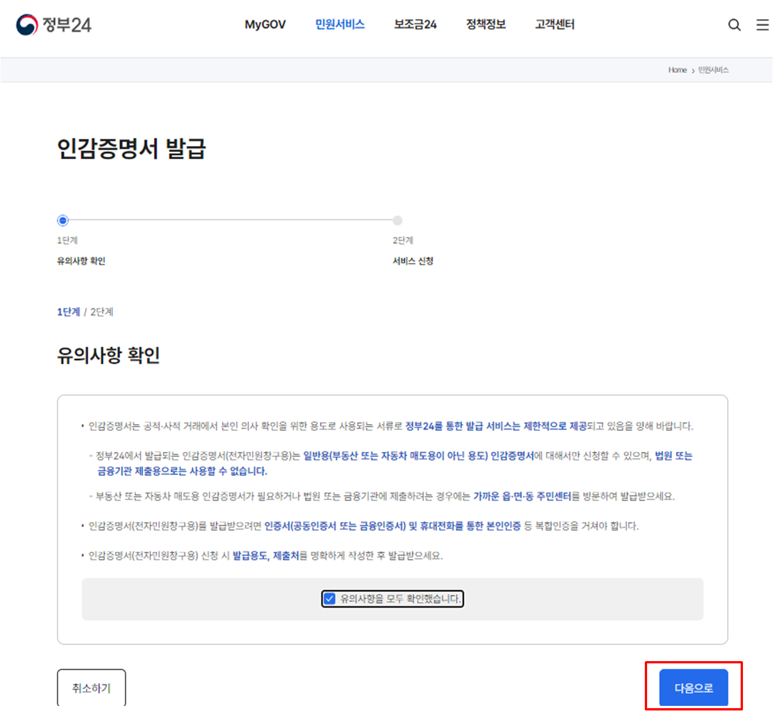Click the 다음으로 button
This screenshot has width=773, height=711.
[693, 688]
